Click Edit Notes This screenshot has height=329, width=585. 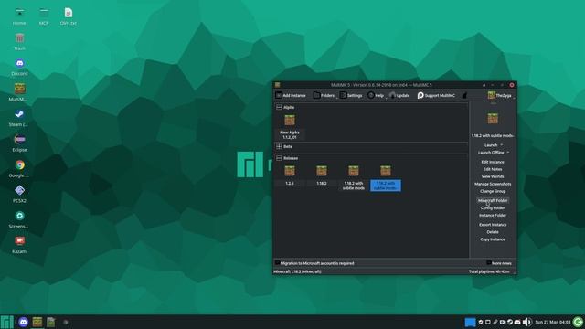coord(493,169)
